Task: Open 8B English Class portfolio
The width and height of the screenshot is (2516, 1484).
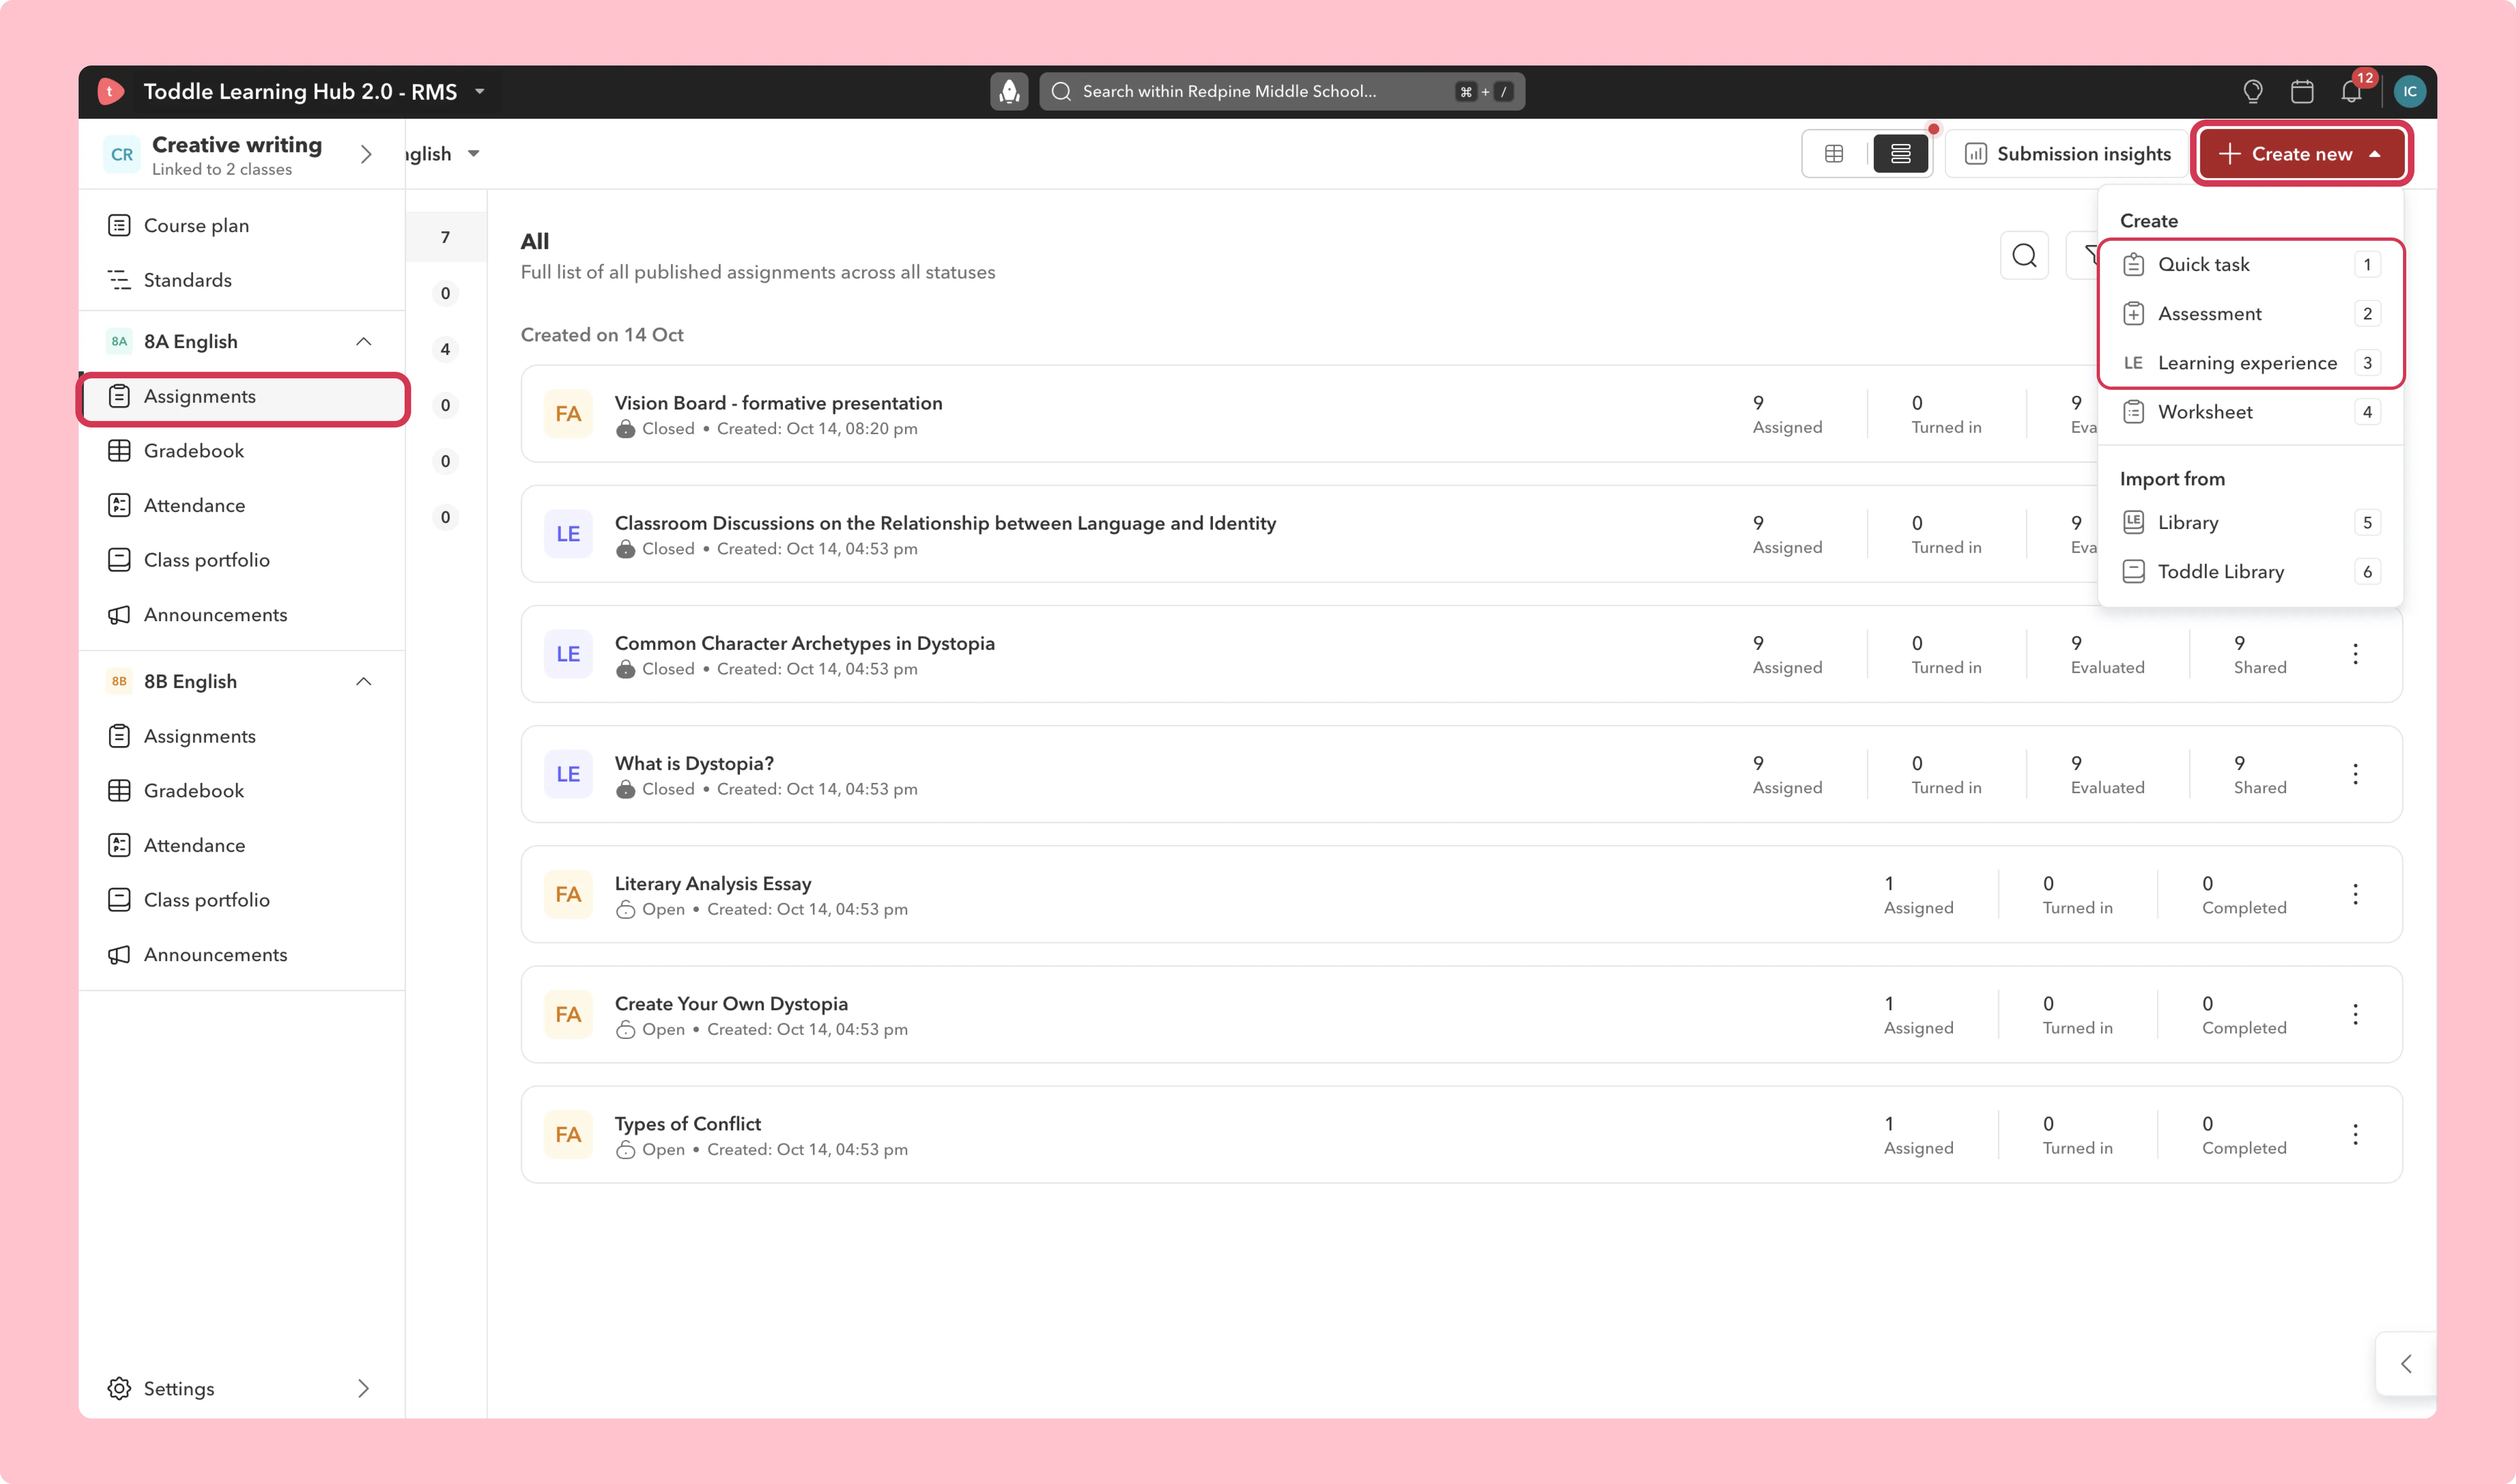Action: point(243,900)
